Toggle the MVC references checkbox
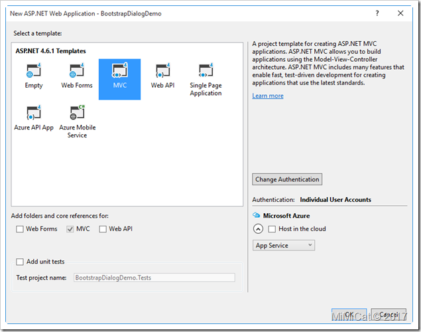This screenshot has height=332, width=421. click(70, 229)
